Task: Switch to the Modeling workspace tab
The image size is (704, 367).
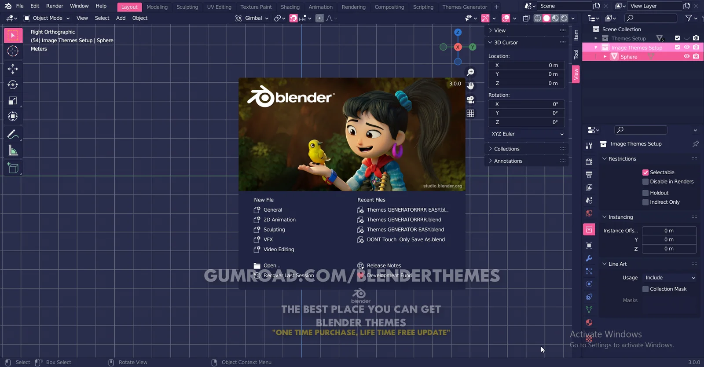Action: click(x=157, y=7)
